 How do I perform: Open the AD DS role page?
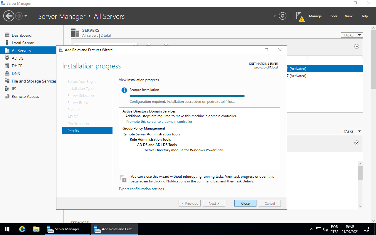point(18,58)
